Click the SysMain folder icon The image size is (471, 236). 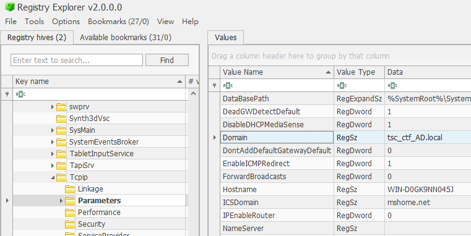coord(61,130)
